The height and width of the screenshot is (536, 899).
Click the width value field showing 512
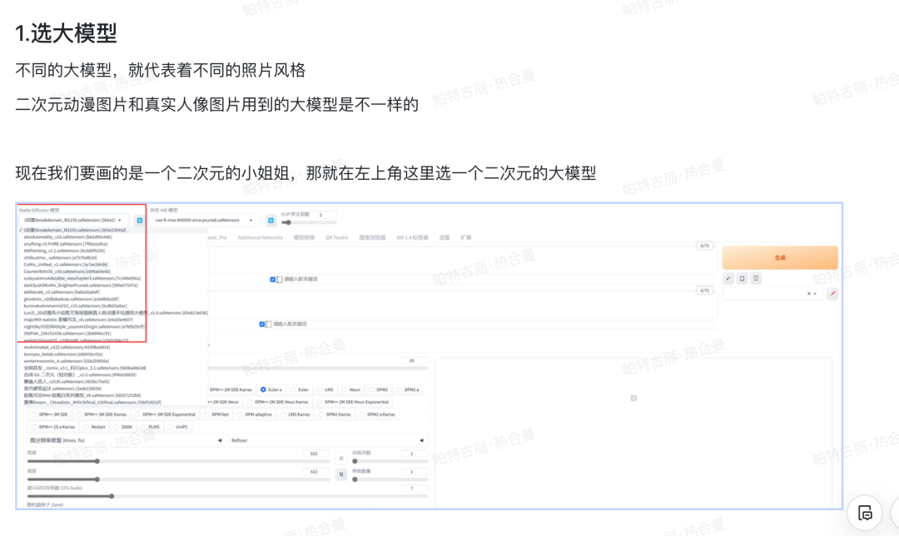coord(315,454)
